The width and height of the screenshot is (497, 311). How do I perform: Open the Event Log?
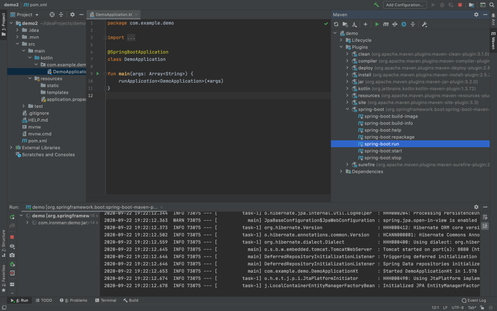(474, 300)
